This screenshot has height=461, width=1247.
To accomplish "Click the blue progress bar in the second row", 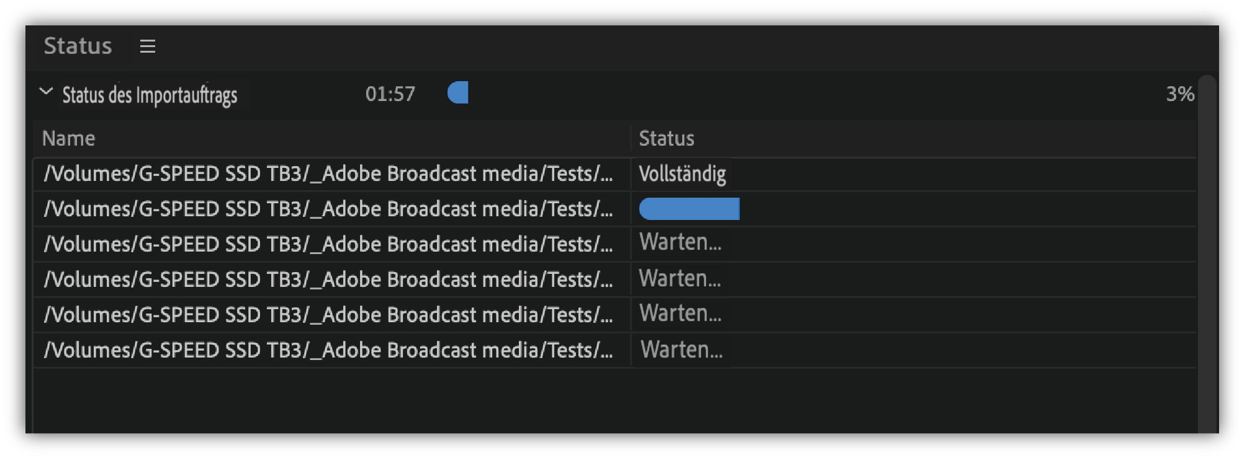I will (x=689, y=209).
